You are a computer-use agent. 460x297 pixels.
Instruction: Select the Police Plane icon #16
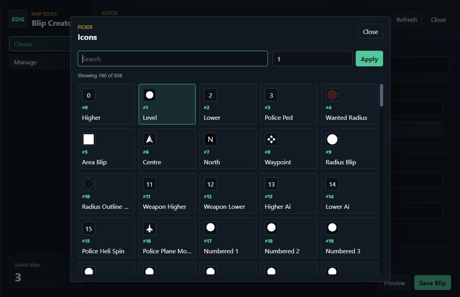pos(167,238)
